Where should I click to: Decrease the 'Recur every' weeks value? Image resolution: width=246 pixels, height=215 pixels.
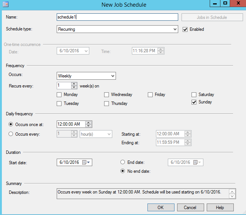74,87
